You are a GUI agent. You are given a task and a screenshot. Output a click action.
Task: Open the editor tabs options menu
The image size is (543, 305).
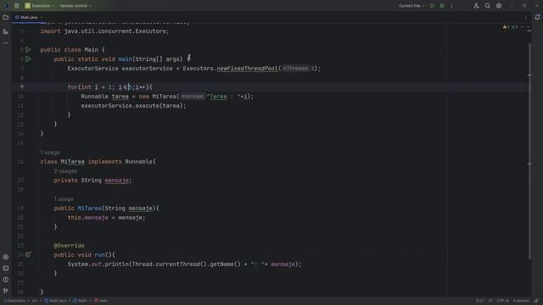click(x=526, y=17)
